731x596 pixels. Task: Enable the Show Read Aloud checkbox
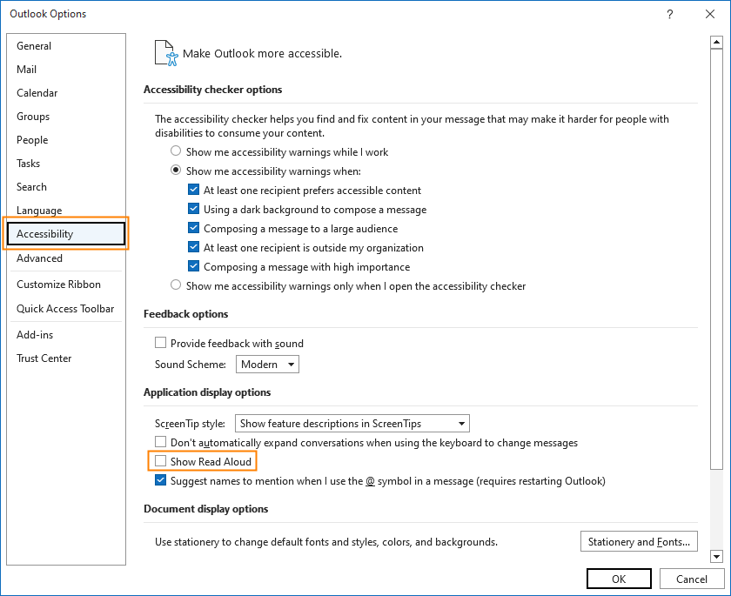click(x=160, y=461)
